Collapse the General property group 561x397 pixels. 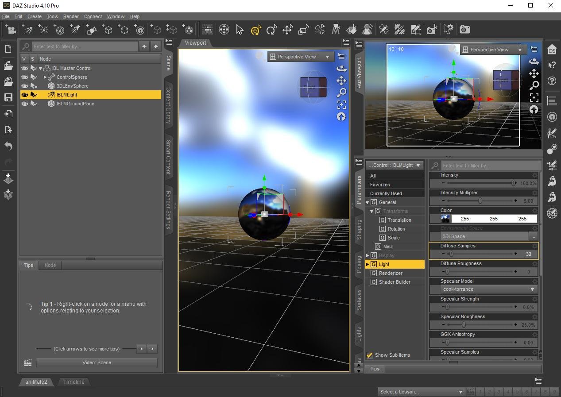367,202
